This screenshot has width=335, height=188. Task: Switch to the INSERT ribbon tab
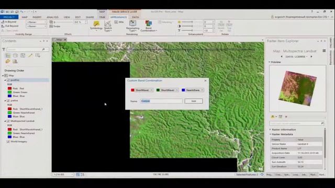(x=37, y=17)
